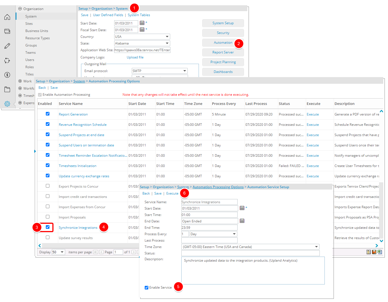Open the dollar sign financial icon
Viewport: 388px width, 302px height.
[7, 75]
